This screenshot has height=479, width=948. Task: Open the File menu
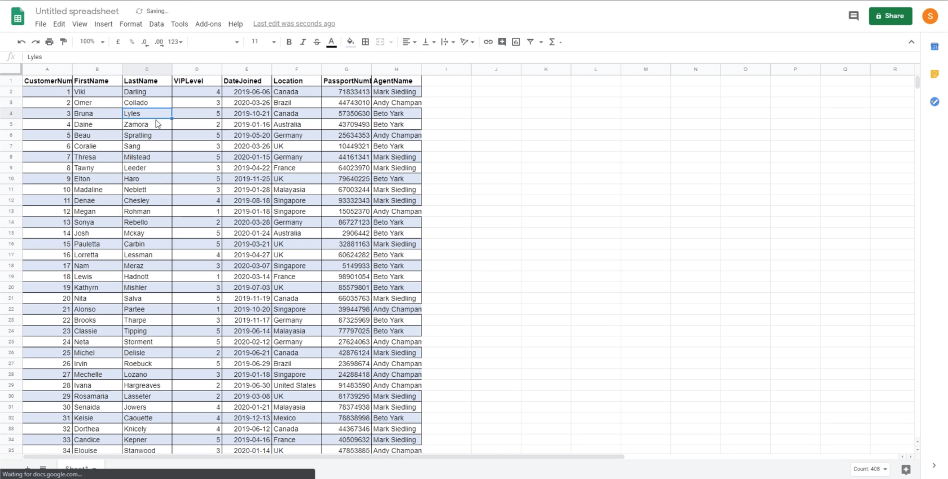point(41,24)
